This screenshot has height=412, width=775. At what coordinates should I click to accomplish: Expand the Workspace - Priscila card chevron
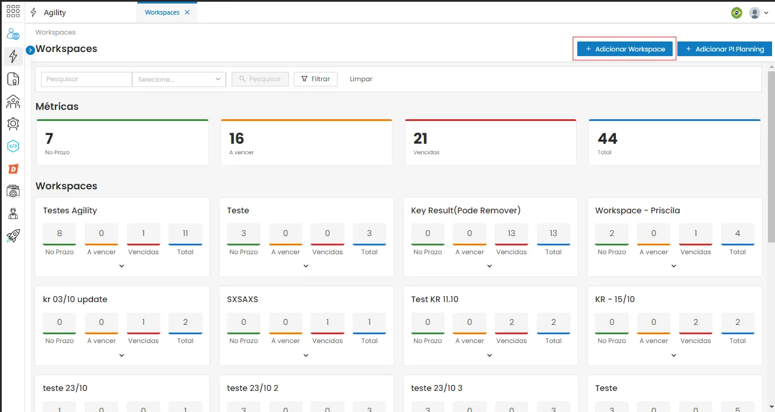tap(674, 266)
